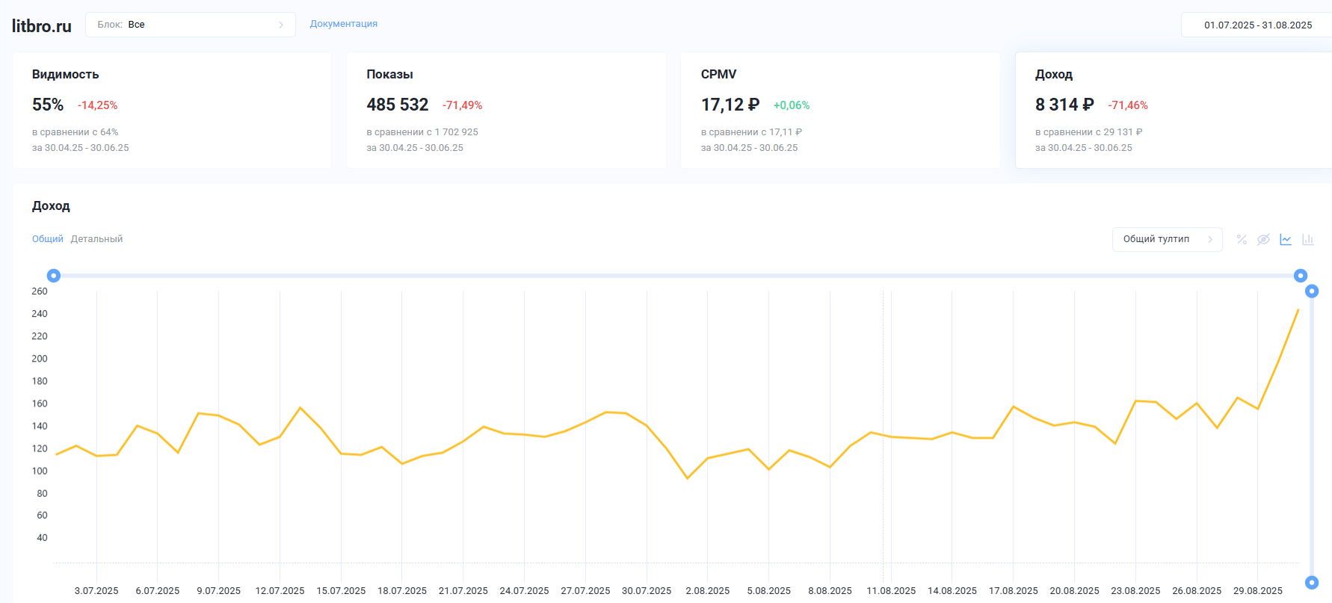Click the 'в сравнении с 1 702 925' text
Screen dimensions: 1332x603
(x=422, y=132)
